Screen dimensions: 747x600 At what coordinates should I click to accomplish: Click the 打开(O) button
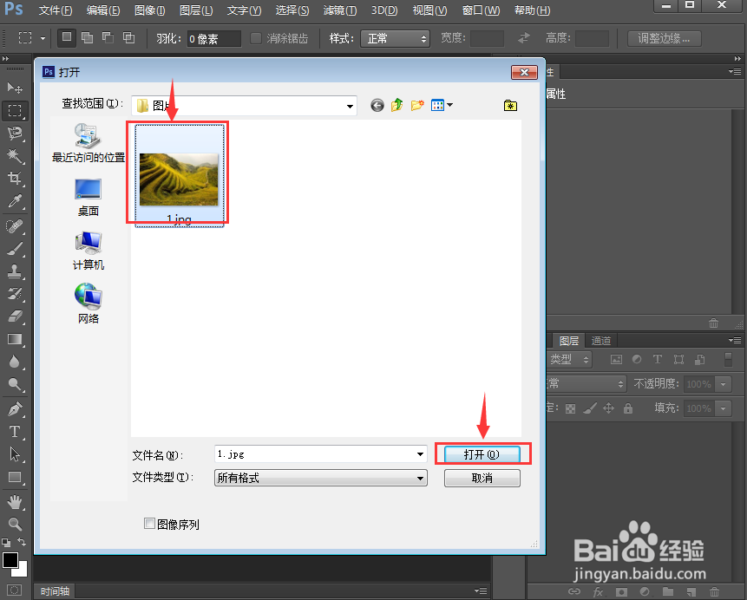(482, 454)
